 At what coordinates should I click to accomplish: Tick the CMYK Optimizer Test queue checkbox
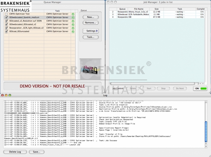pos(6,14)
